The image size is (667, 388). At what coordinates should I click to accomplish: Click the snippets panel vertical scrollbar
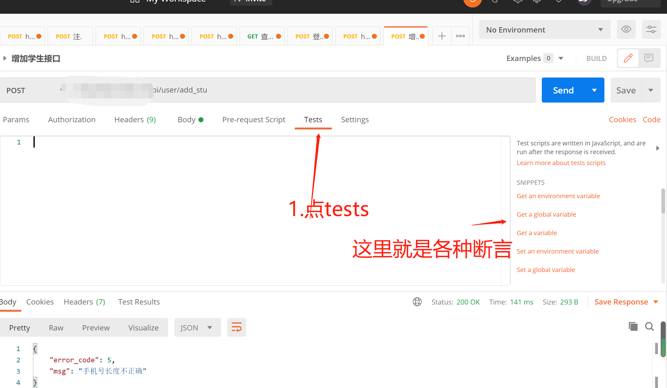tap(663, 202)
